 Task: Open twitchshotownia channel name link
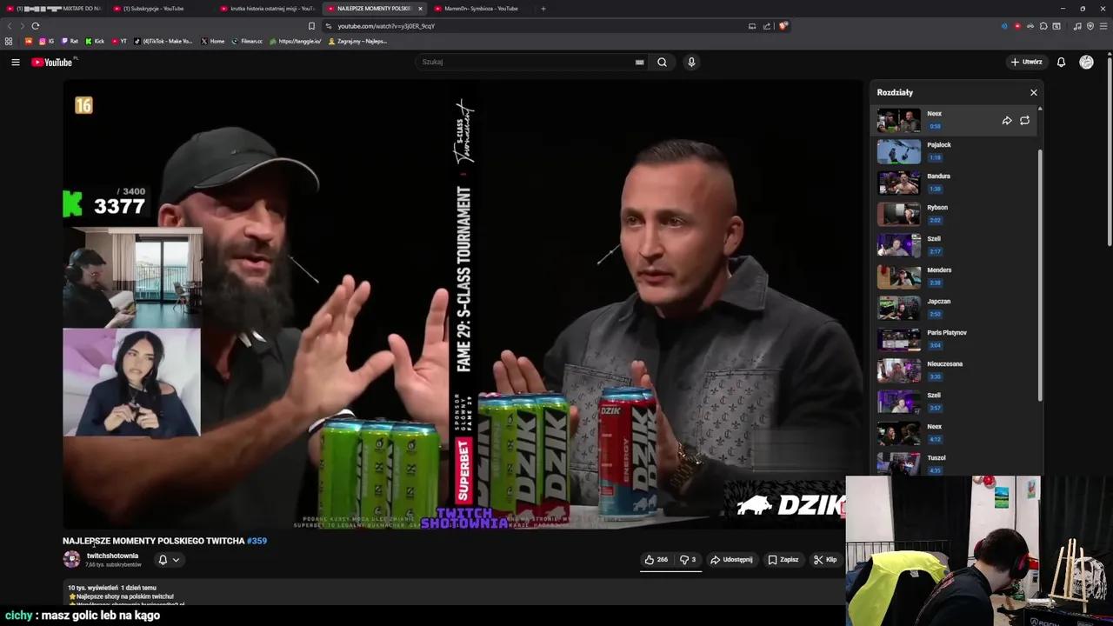click(x=112, y=556)
